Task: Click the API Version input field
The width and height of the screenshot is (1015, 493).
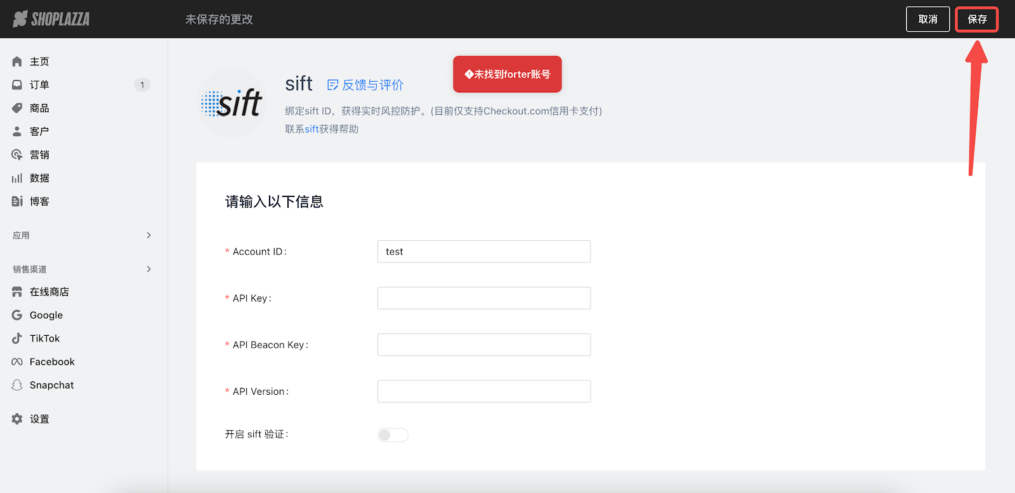Action: point(484,391)
